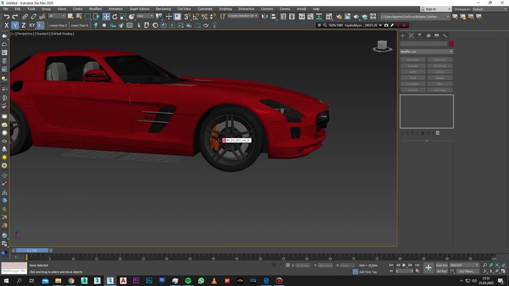Click the Perspective viewport label
This screenshot has height=286, width=509.
coord(25,34)
